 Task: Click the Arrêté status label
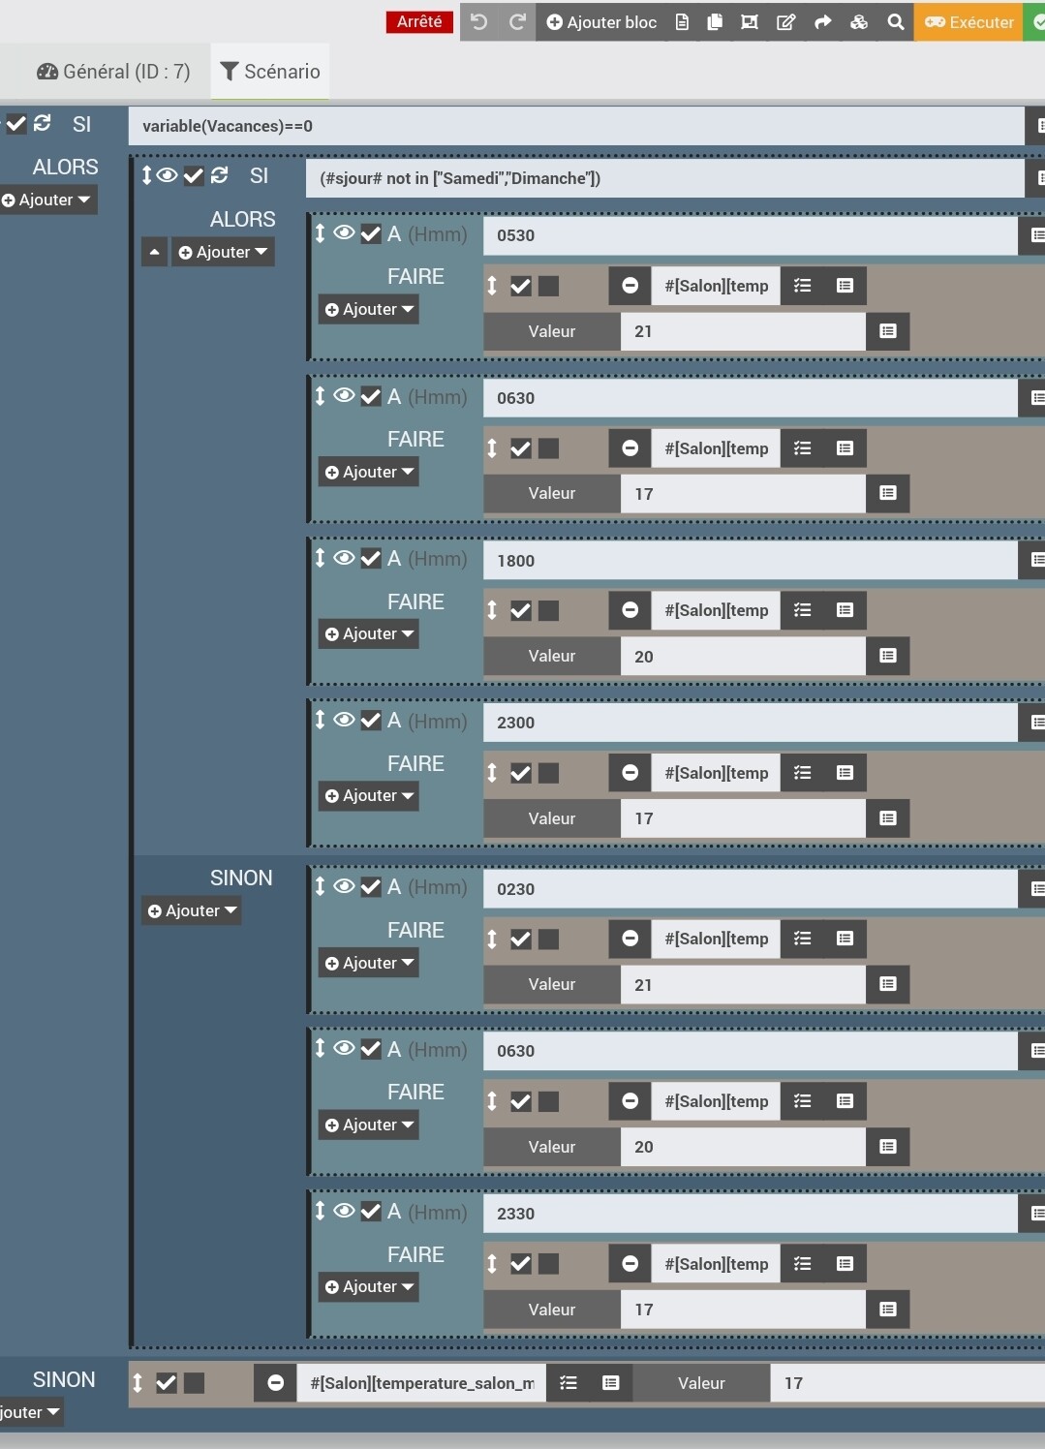[419, 21]
